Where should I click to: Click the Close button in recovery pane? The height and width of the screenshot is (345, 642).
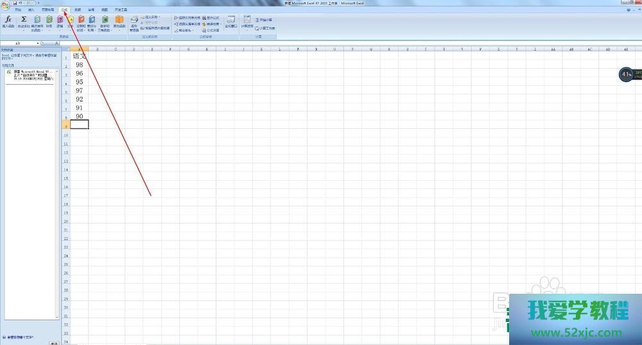[x=54, y=343]
